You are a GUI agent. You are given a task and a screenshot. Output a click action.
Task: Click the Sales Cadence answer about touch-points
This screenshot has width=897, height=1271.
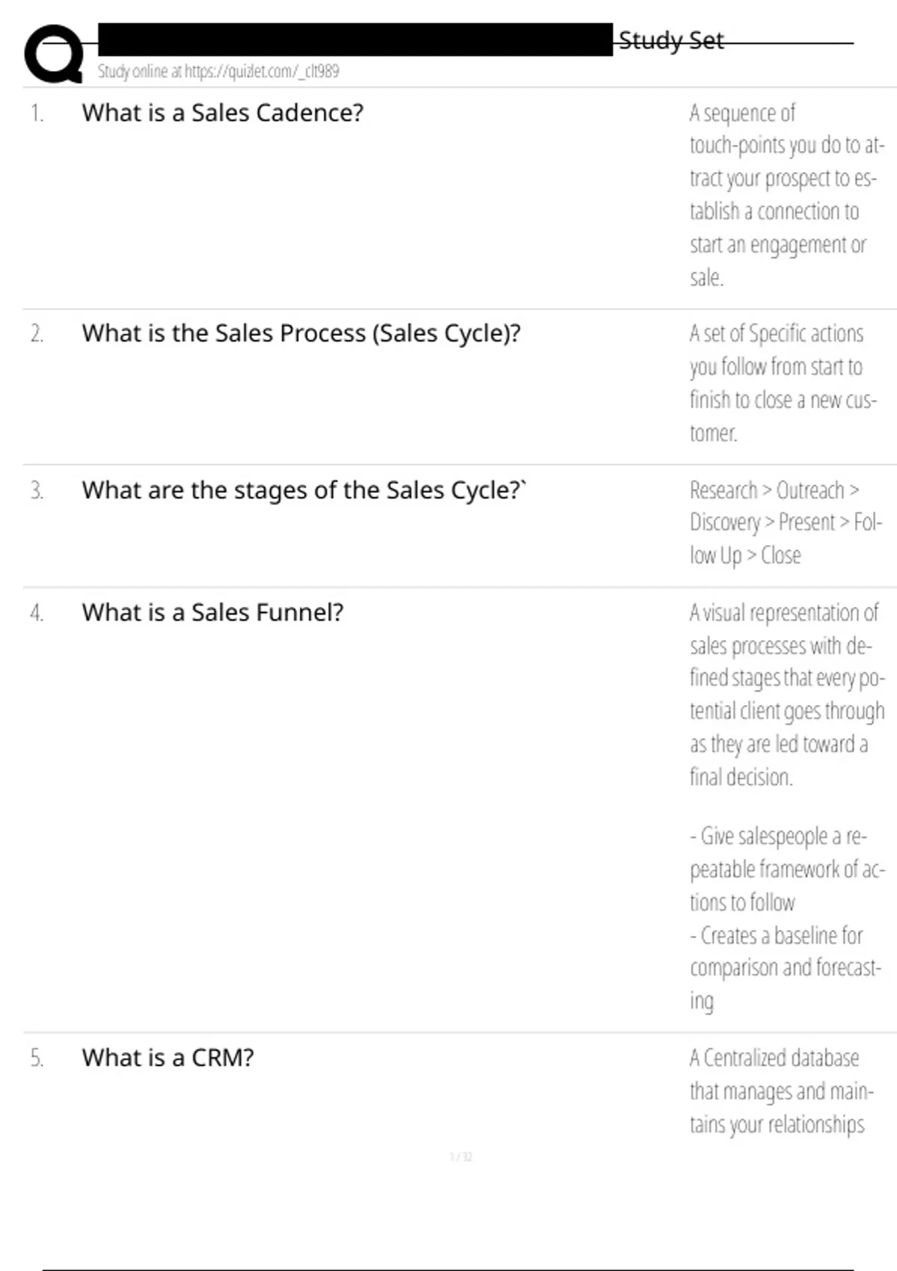(x=785, y=194)
